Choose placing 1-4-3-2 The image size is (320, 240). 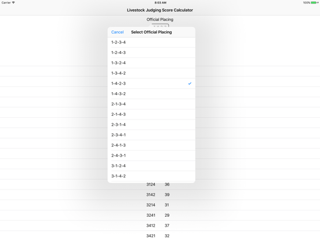[151, 94]
